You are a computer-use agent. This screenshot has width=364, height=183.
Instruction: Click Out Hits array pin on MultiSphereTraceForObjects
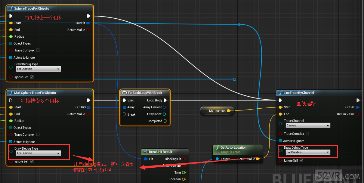click(x=89, y=107)
